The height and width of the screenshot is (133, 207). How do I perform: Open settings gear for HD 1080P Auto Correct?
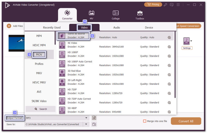pos(169,65)
